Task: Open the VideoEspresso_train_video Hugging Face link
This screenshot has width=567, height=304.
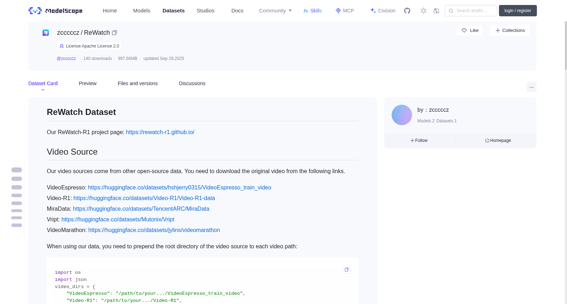Action: [180, 187]
